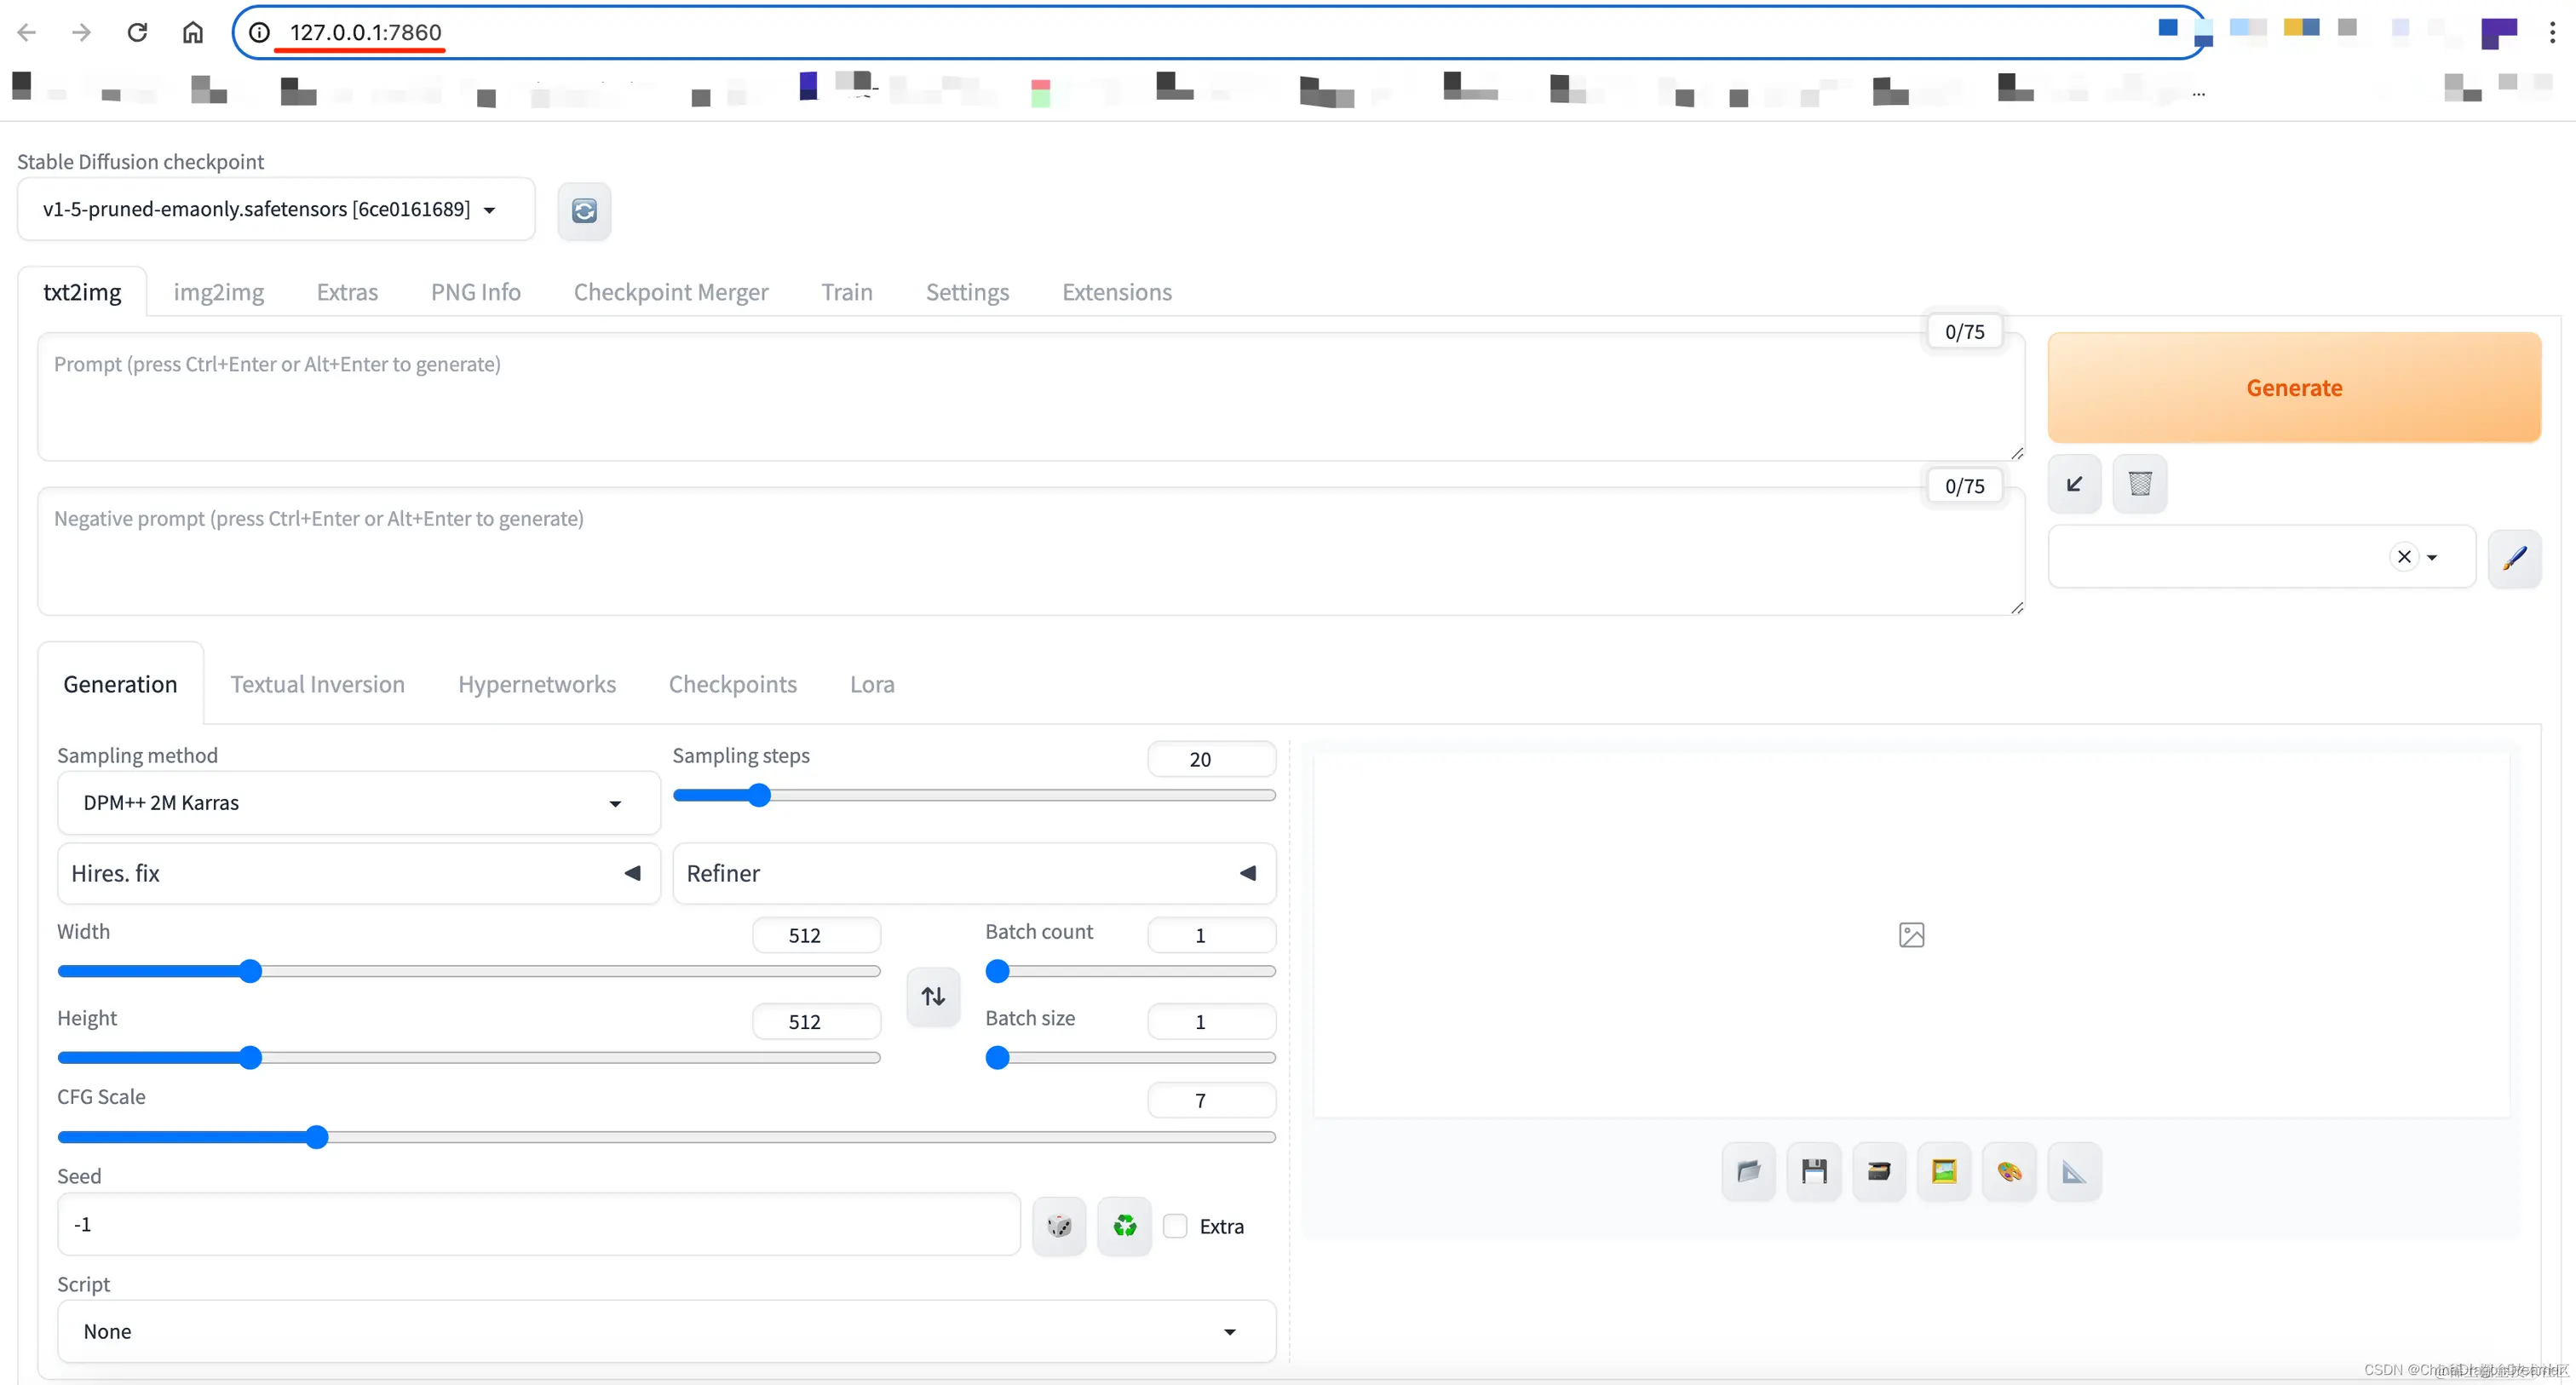Click the refresh checkpoint list icon
Viewport: 2576px width, 1385px height.
[x=584, y=210]
